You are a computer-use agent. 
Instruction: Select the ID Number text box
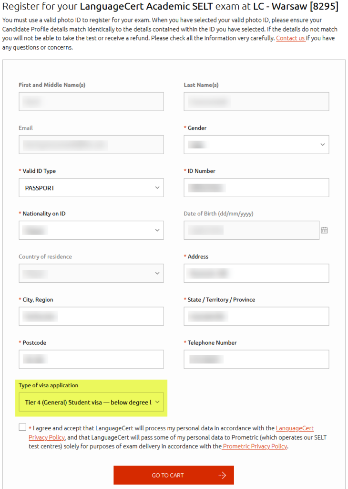(256, 188)
